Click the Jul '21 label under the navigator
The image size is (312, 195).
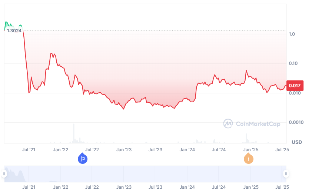pos(29,187)
